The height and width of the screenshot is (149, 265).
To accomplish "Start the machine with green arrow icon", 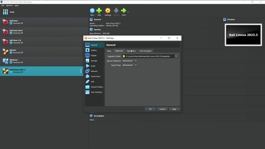I will pos(123,11).
